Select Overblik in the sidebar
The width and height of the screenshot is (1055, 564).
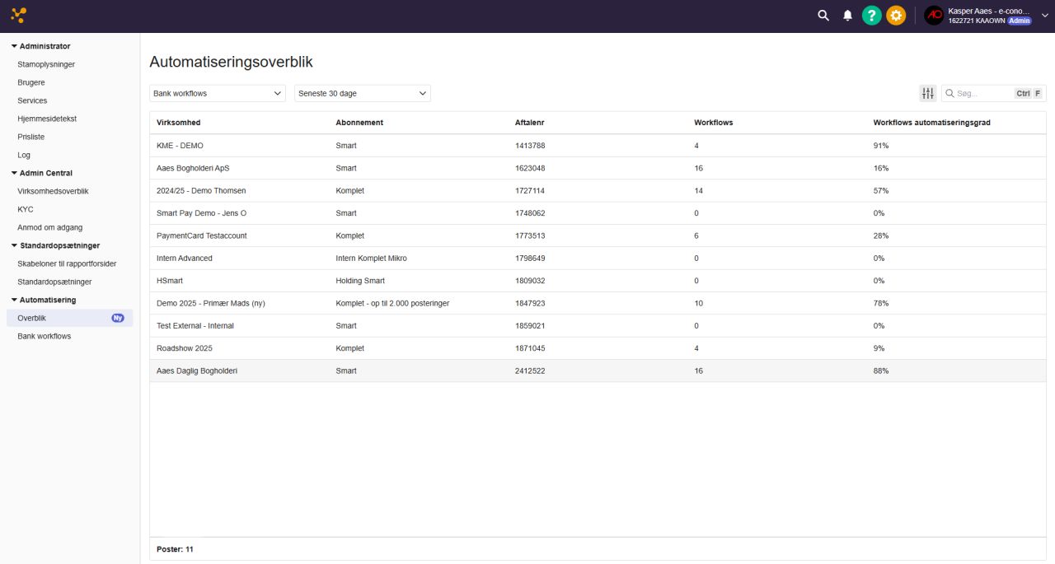[x=69, y=318]
